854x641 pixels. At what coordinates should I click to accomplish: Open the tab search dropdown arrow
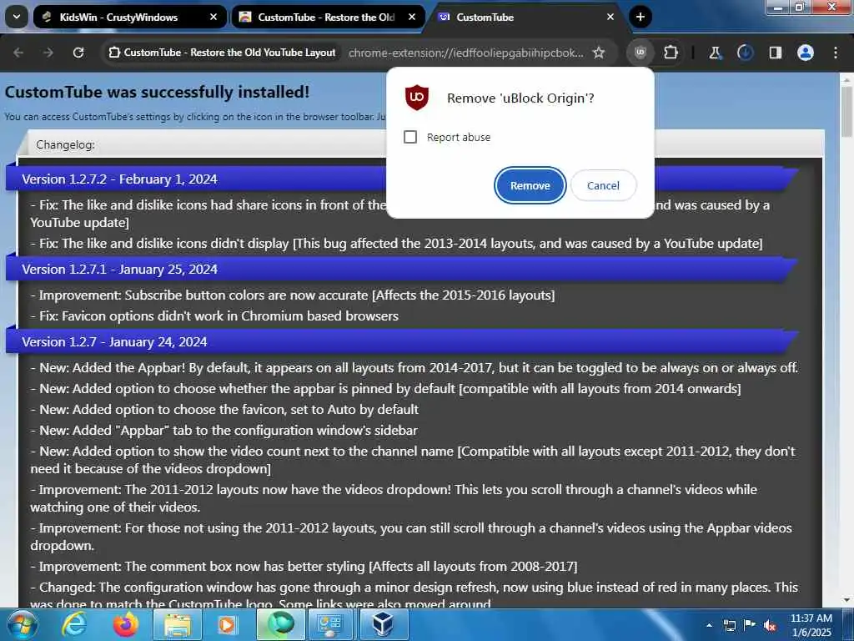pyautogui.click(x=17, y=17)
